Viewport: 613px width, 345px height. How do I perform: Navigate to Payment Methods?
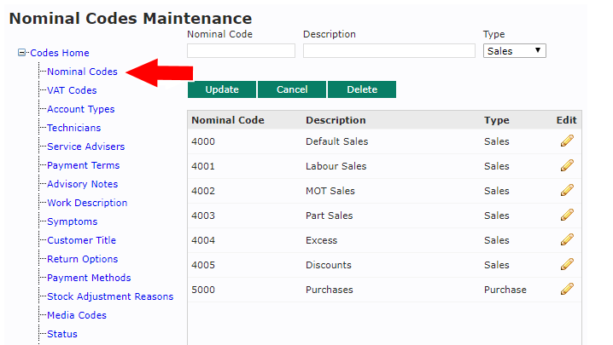tap(89, 278)
